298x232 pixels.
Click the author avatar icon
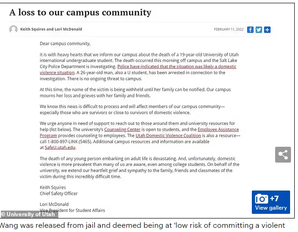pos(14,29)
